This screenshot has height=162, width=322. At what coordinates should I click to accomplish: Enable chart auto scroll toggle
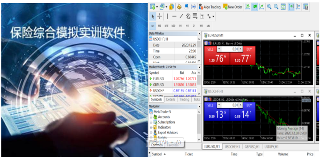tap(291, 7)
